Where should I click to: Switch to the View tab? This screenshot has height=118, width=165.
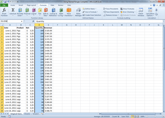pyautogui.click(x=69, y=5)
